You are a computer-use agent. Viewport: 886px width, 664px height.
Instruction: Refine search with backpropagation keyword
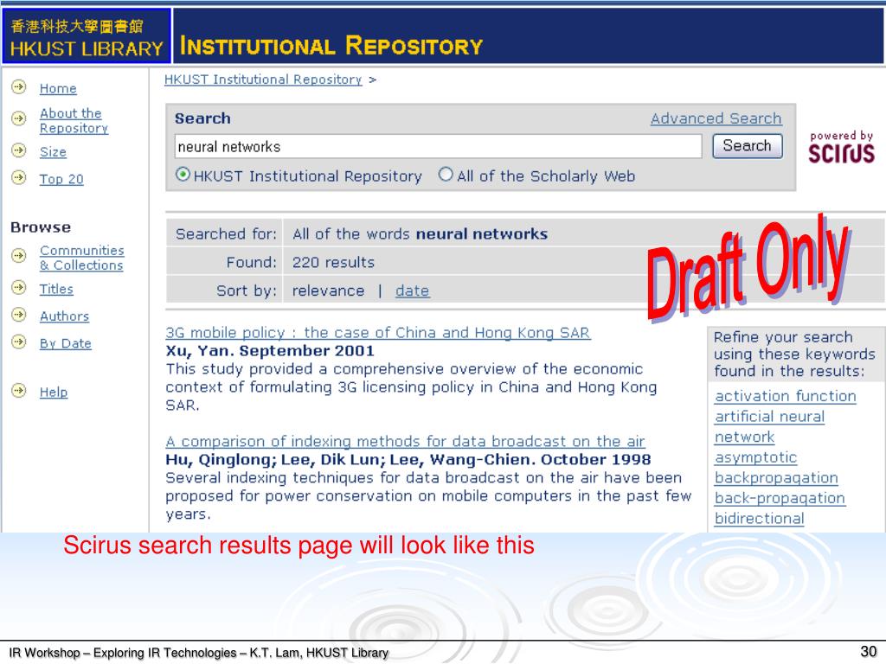click(776, 477)
